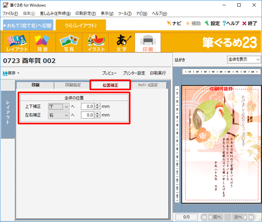The height and width of the screenshot is (222, 262).
Task: Decrease the 上下補正 mm value
Action: pyautogui.click(x=97, y=108)
